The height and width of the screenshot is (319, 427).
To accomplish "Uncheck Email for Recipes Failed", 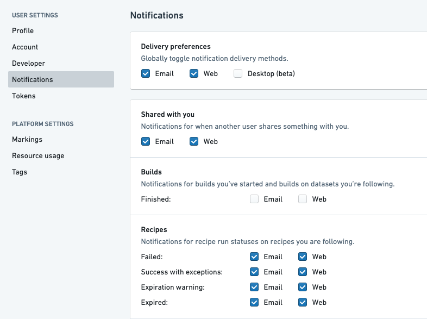I will pyautogui.click(x=254, y=257).
